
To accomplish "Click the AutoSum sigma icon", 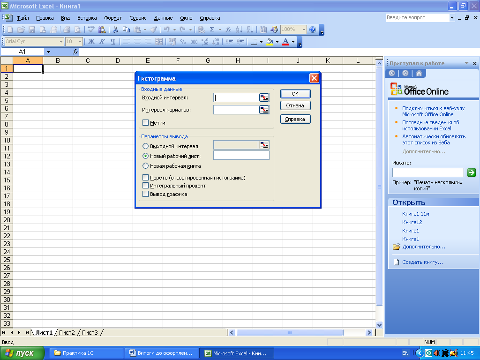I will [x=212, y=30].
